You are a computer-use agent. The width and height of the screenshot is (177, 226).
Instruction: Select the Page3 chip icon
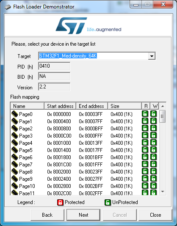pos(14,135)
